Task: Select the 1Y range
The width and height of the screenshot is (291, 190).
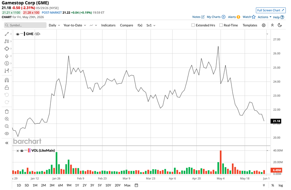Action: click(x=77, y=185)
